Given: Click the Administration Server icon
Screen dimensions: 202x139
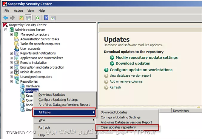Looking at the screenshot, I should coord(11,30).
